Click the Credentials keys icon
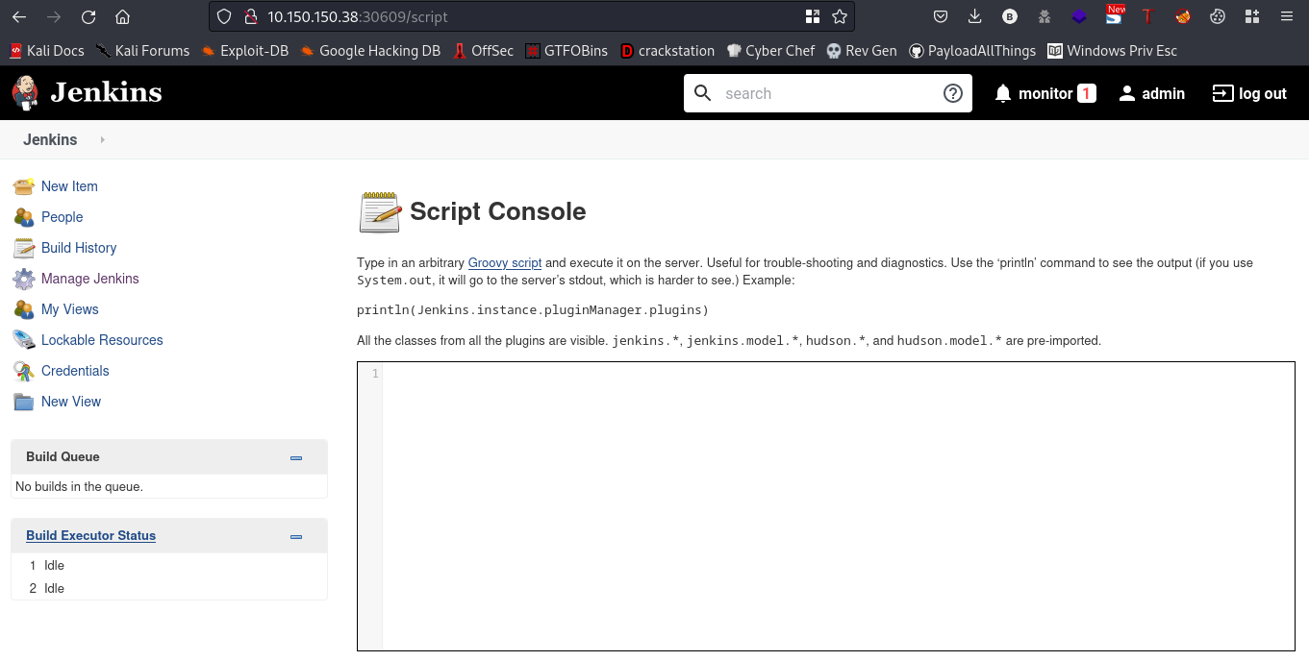This screenshot has width=1309, height=661. [24, 371]
